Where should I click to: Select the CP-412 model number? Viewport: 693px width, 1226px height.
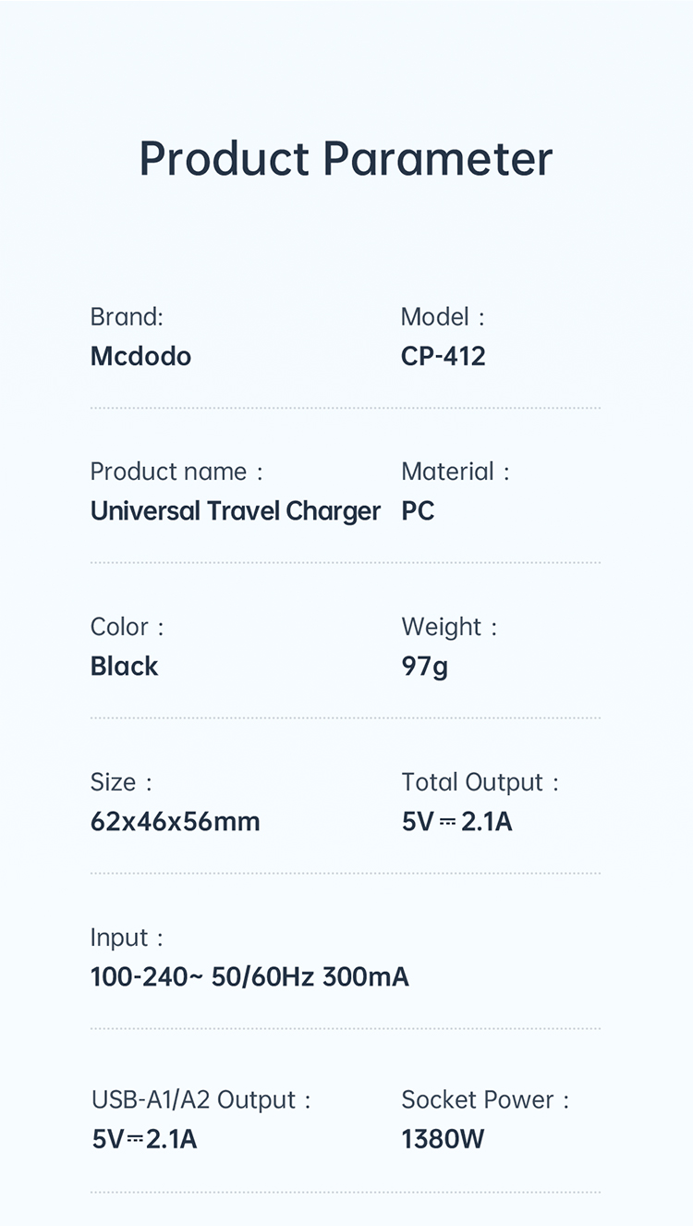tap(443, 357)
